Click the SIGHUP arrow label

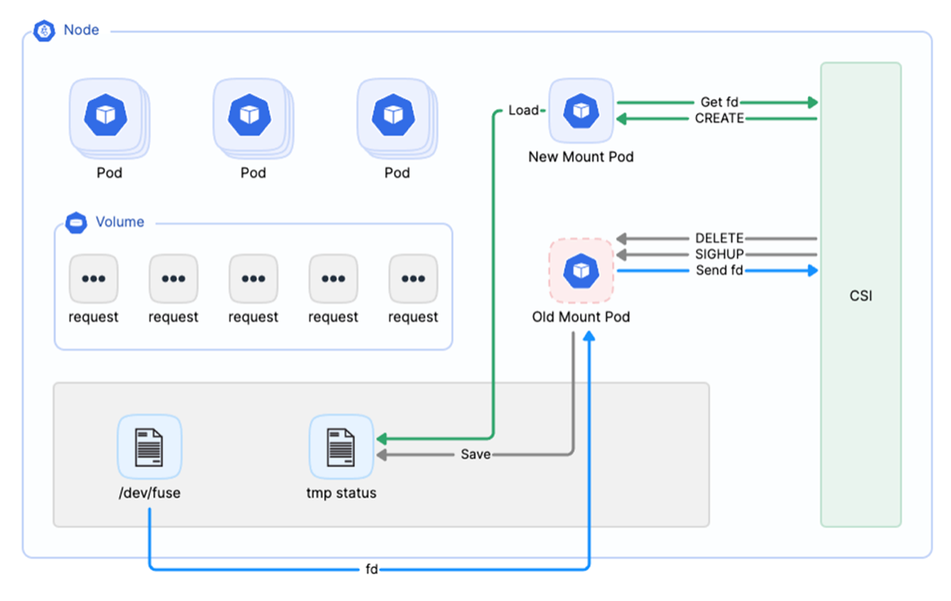[x=719, y=255]
